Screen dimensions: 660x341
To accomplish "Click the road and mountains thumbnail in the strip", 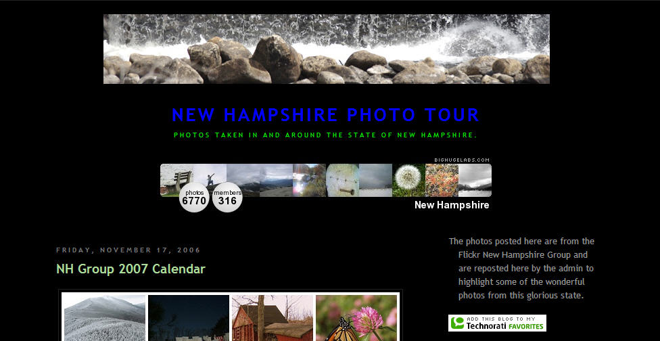I will click(x=276, y=180).
